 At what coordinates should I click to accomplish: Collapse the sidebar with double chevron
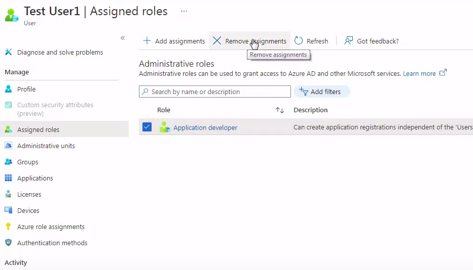pyautogui.click(x=123, y=38)
